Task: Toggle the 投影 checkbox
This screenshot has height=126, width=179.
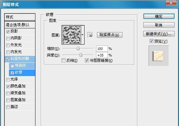Action: coord(8,31)
